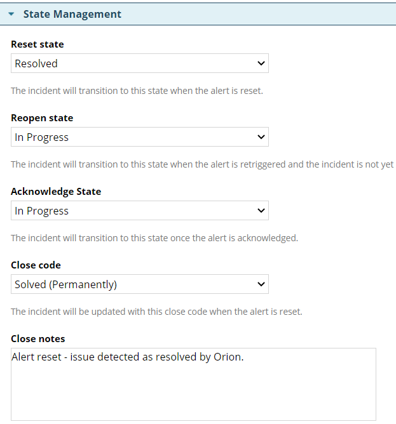
Task: Click the help text below Reset state
Action: [x=137, y=91]
